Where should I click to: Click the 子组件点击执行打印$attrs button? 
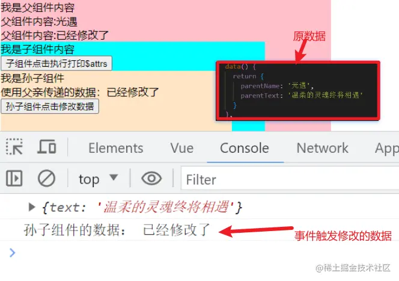coord(56,63)
